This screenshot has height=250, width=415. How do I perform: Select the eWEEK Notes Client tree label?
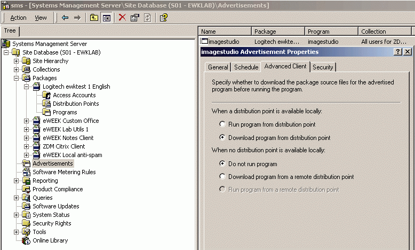click(x=68, y=138)
